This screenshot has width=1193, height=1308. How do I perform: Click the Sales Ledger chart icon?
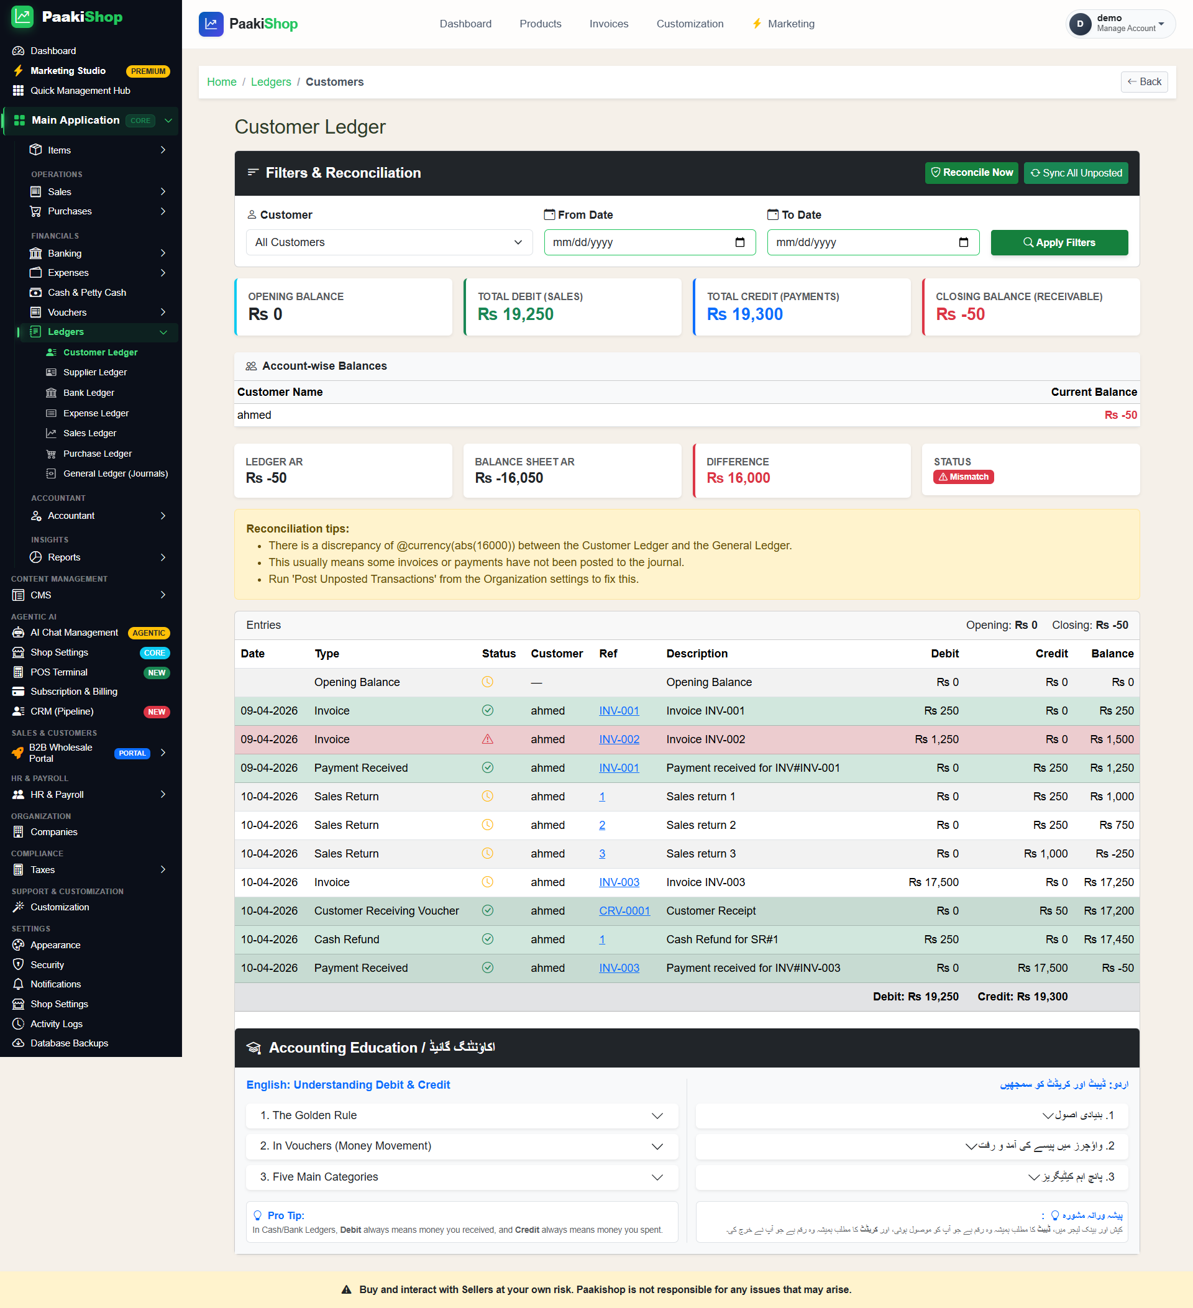pyautogui.click(x=51, y=432)
